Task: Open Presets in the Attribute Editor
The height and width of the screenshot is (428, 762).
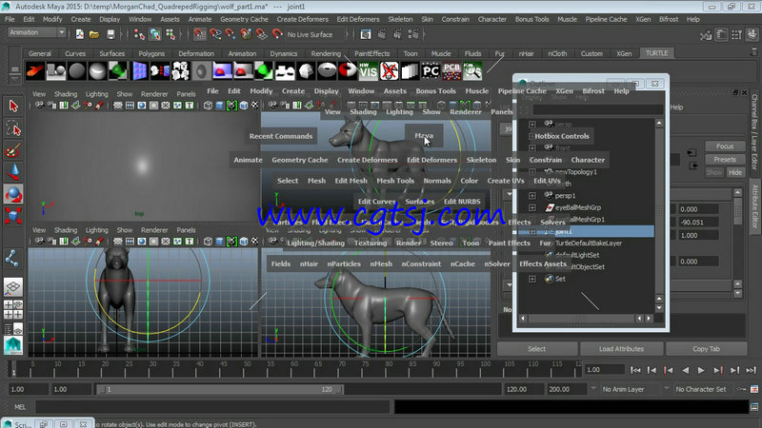Action: pos(725,159)
